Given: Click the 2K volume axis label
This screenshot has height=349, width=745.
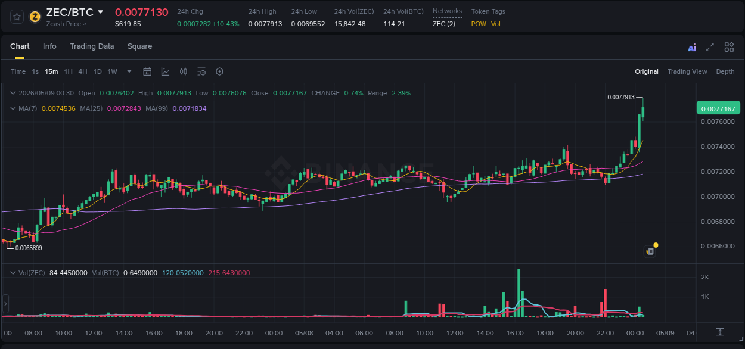Looking at the screenshot, I should click(704, 277).
